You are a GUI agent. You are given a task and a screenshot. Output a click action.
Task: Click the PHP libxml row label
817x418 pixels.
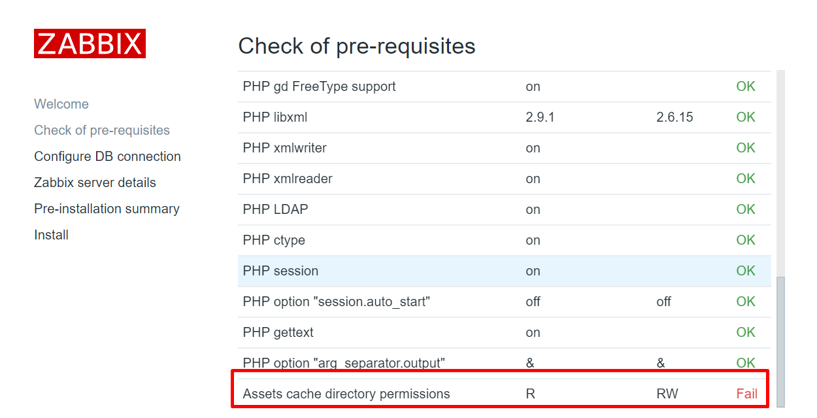coord(275,117)
